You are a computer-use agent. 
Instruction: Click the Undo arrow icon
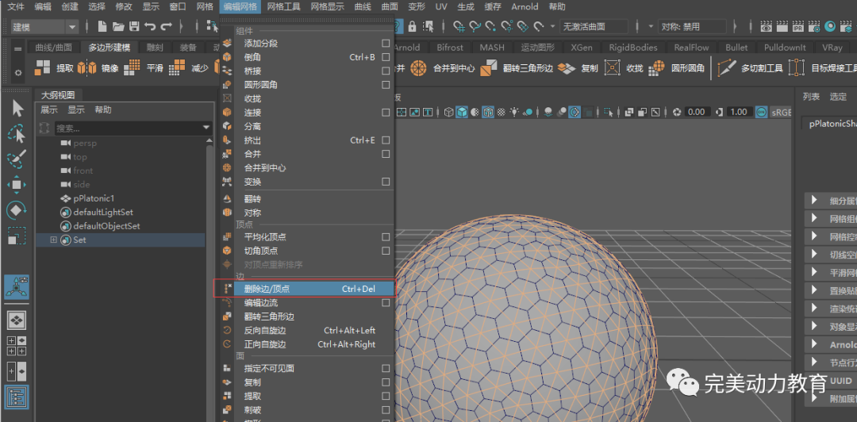150,26
